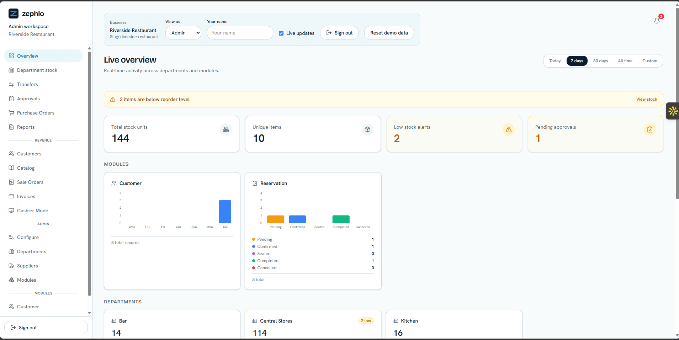Click the Customer module people icon
This screenshot has width=679, height=340.
[114, 183]
